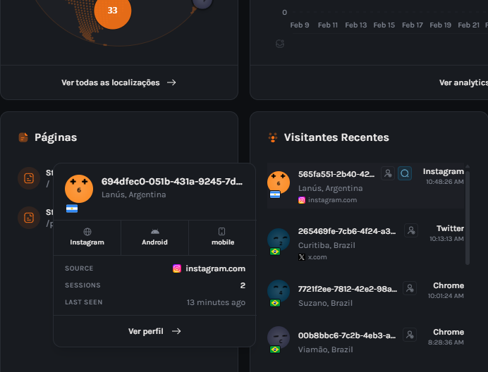Viewport: 488px width, 372px height.
Task: Click the user profile icon for visitor 7721f2ee
Action: [410, 288]
